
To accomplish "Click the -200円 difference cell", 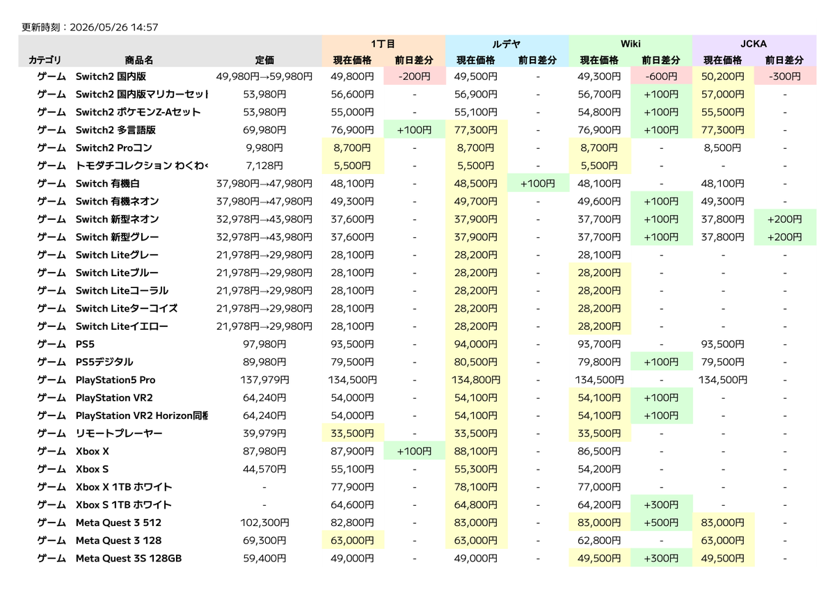I will [414, 77].
